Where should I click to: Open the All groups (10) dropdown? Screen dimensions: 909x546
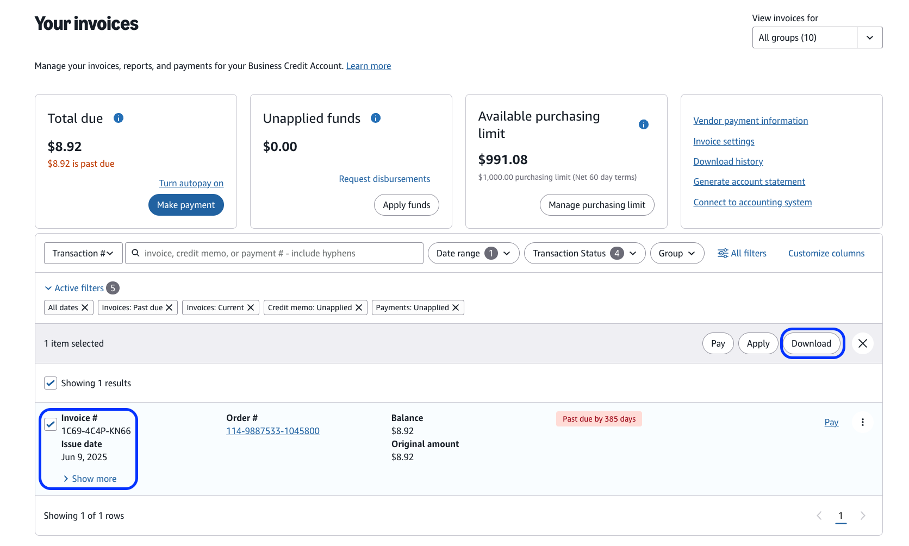817,37
